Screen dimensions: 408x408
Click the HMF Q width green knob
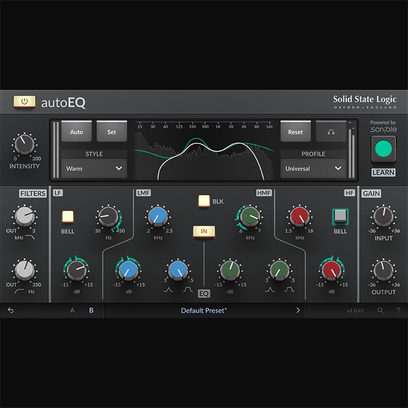click(279, 271)
